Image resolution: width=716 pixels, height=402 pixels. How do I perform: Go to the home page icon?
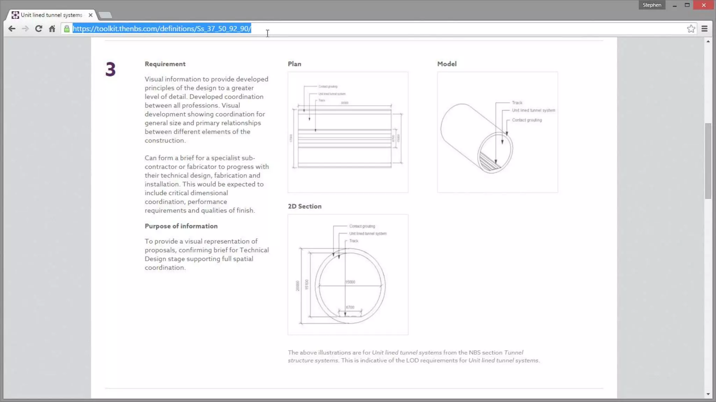point(52,29)
